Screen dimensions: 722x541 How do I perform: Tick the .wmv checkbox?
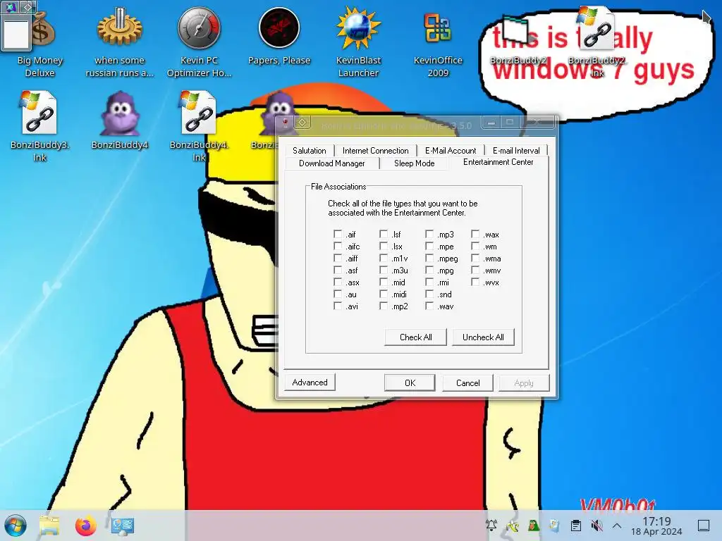point(475,270)
